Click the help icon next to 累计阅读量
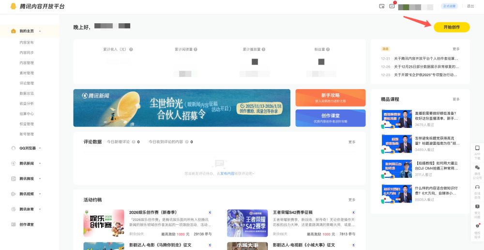This screenshot has width=484, height=250. click(x=196, y=49)
